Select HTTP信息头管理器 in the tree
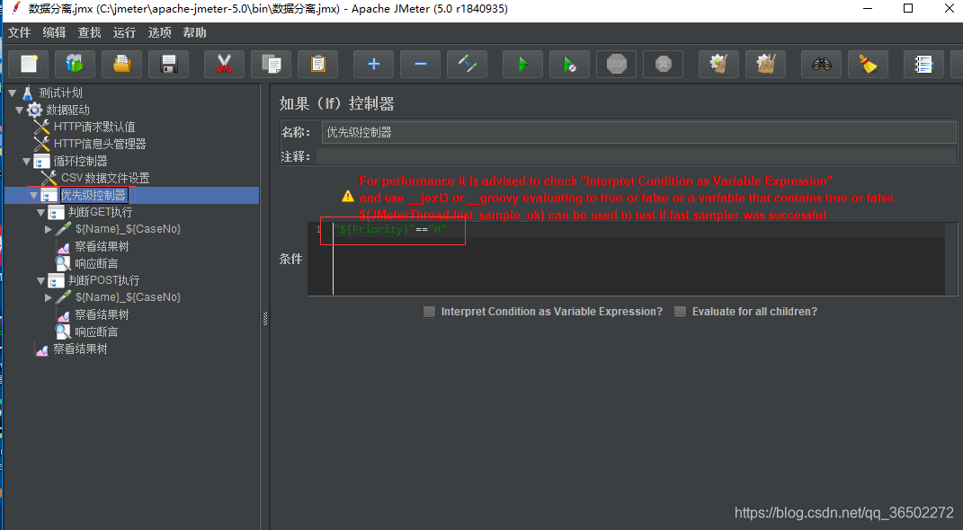Image resolution: width=963 pixels, height=530 pixels. [x=100, y=144]
